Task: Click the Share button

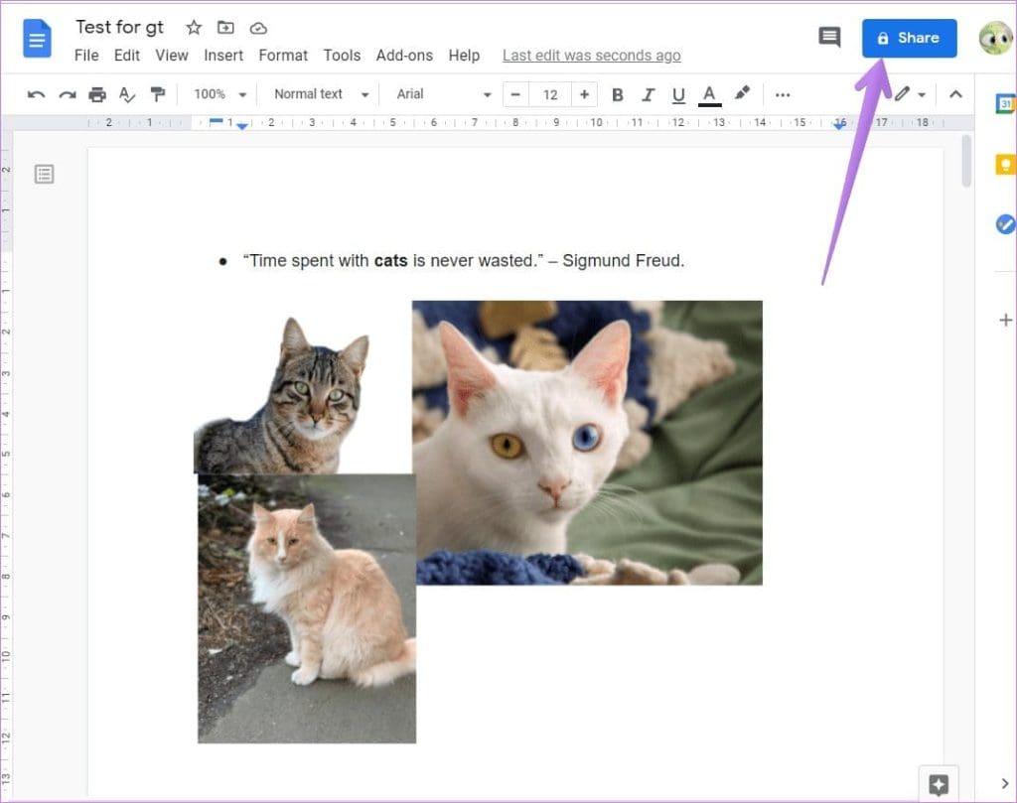Action: (x=909, y=38)
